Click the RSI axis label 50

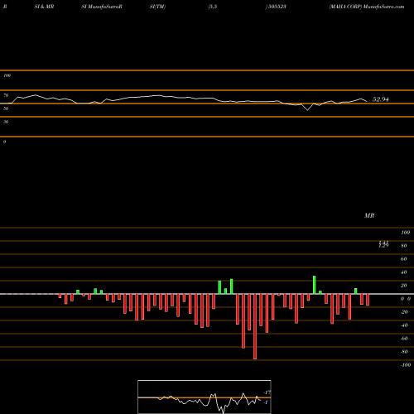6,108
